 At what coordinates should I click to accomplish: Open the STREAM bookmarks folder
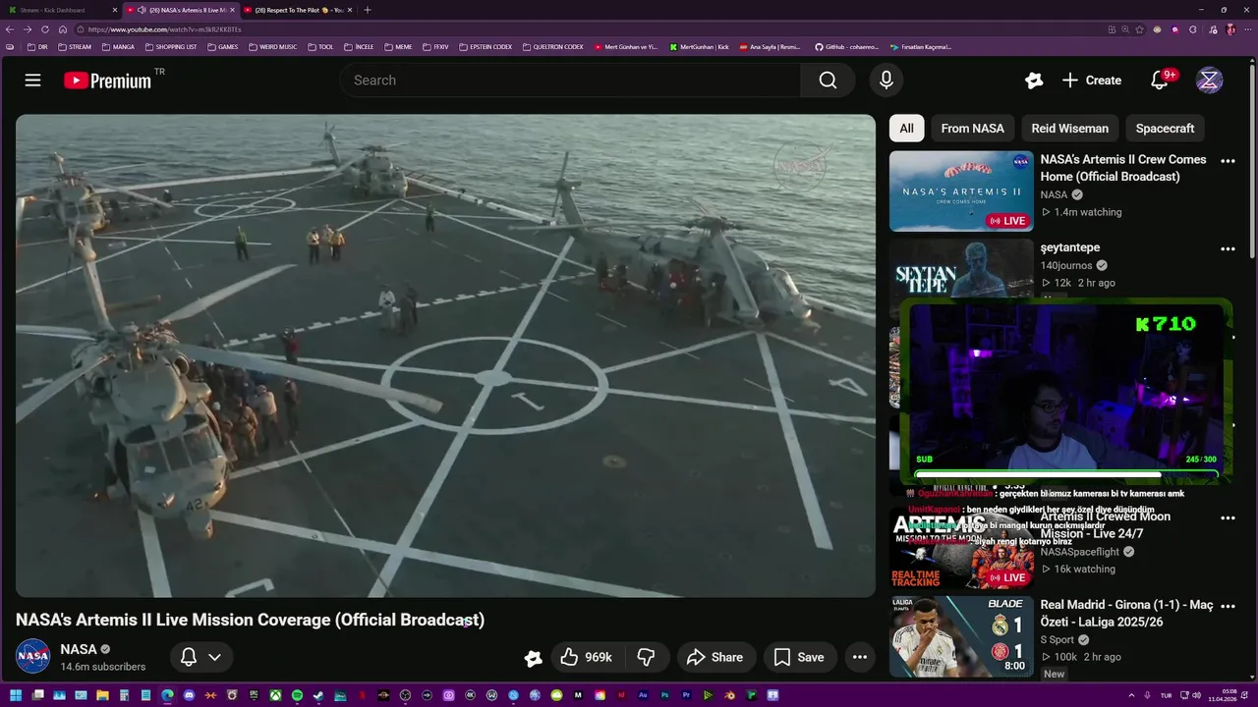(x=75, y=47)
